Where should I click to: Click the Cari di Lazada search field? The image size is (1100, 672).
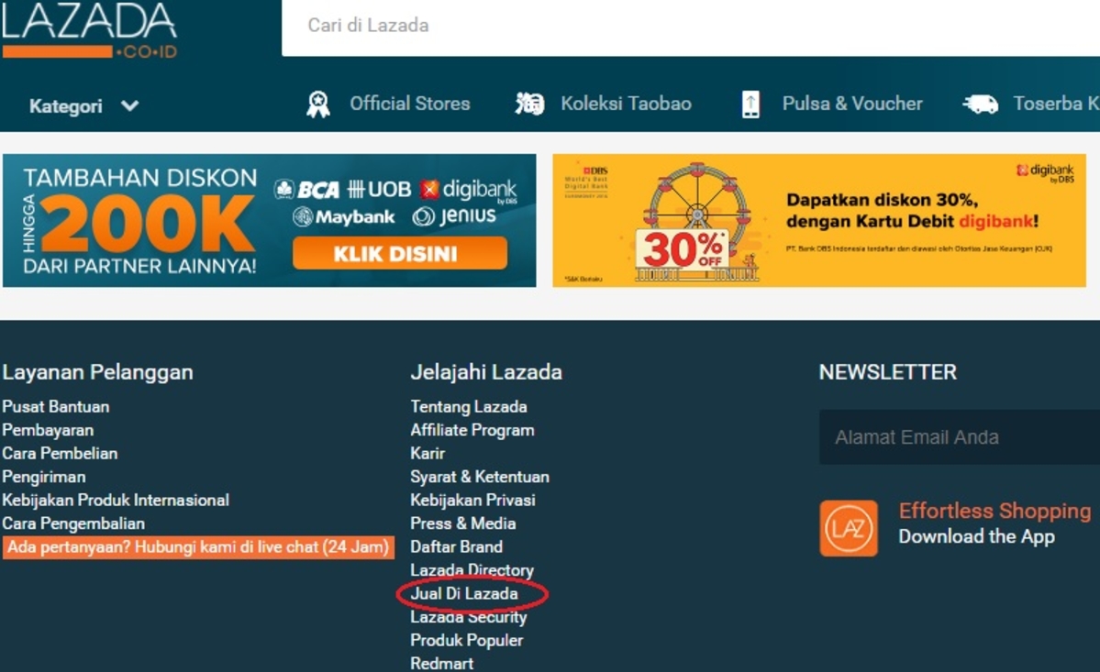[688, 26]
